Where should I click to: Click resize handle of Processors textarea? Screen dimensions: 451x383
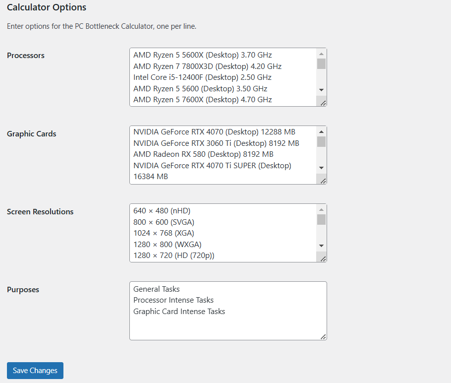click(x=323, y=103)
